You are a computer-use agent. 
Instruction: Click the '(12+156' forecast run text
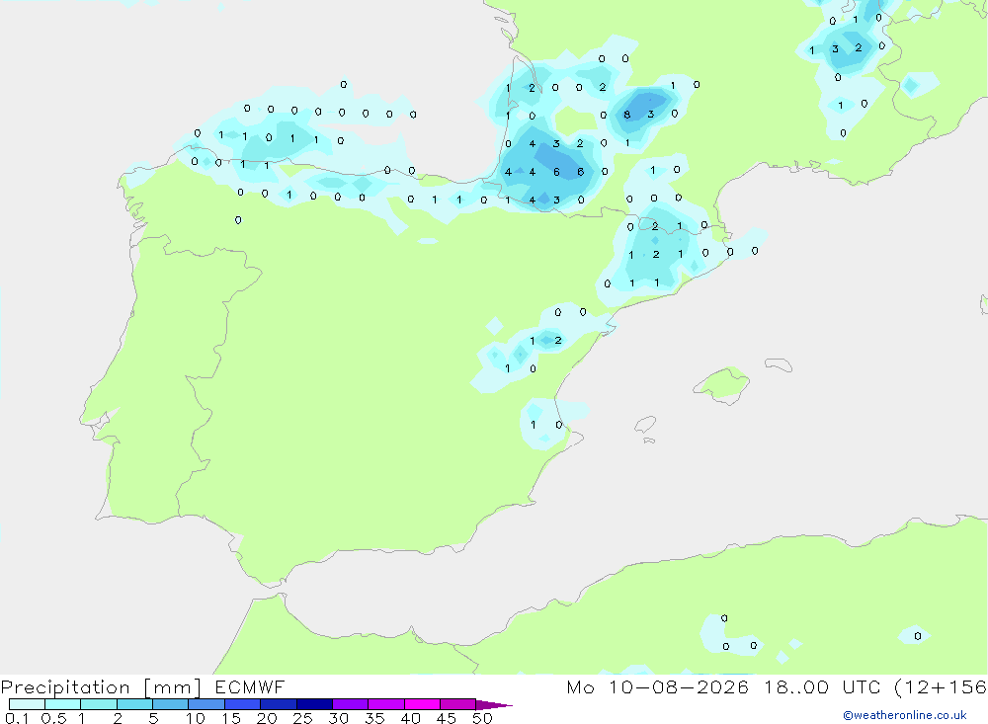941,687
